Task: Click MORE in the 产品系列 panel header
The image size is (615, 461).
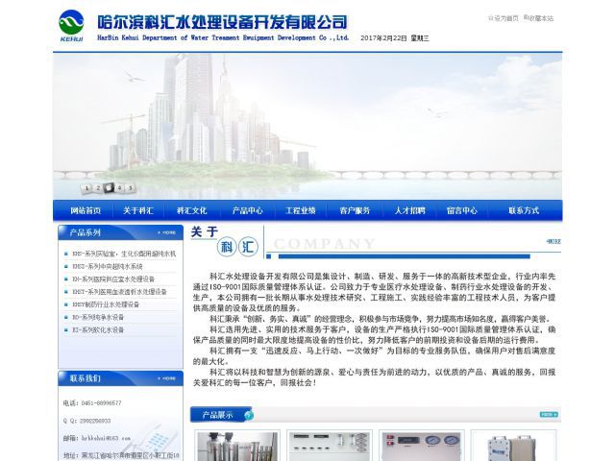Action: pyautogui.click(x=167, y=232)
